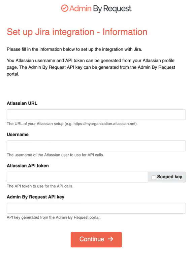The width and height of the screenshot is (194, 253).
Task: Click the username hint about API calls
Action: (x=55, y=155)
